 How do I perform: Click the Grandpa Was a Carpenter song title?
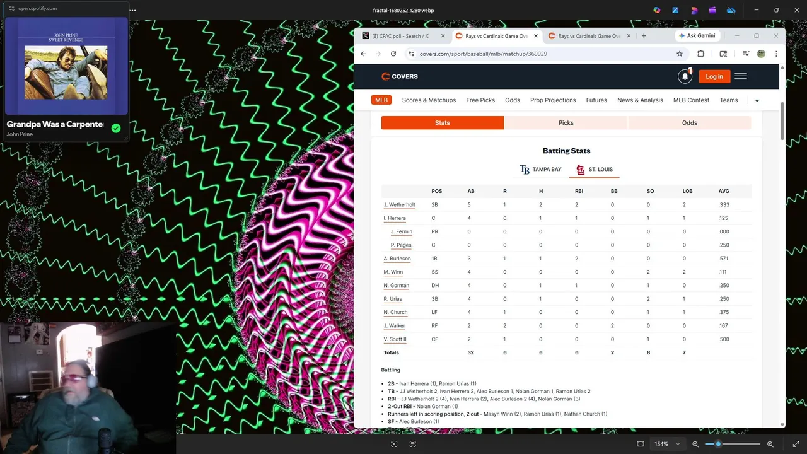tap(55, 124)
